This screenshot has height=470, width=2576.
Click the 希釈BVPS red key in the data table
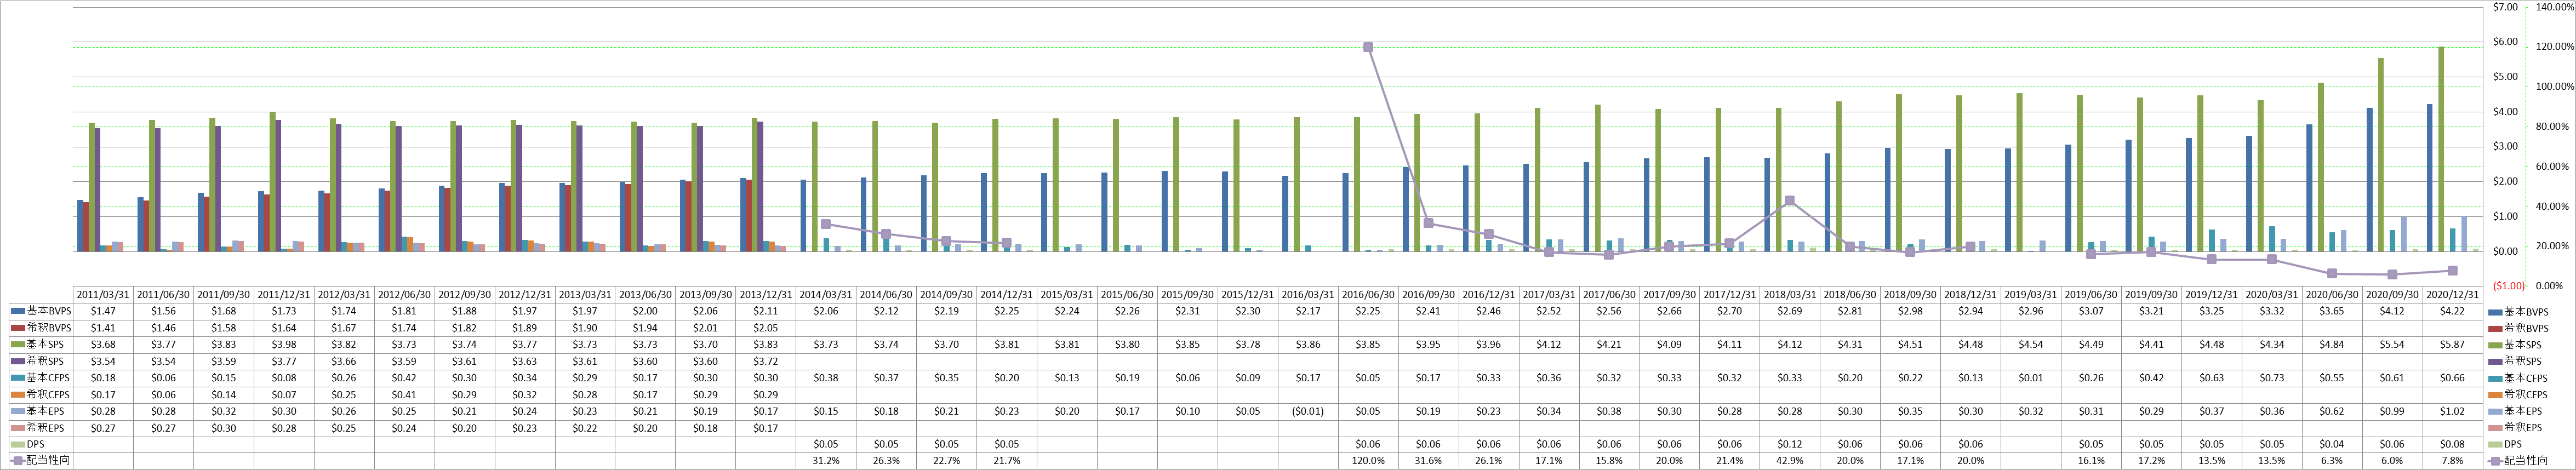pos(17,328)
